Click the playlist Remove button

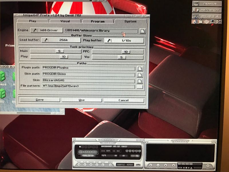click(158, 165)
